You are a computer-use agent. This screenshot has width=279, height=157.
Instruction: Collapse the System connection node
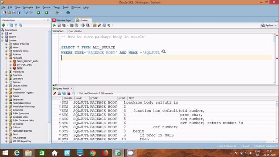point(2,41)
